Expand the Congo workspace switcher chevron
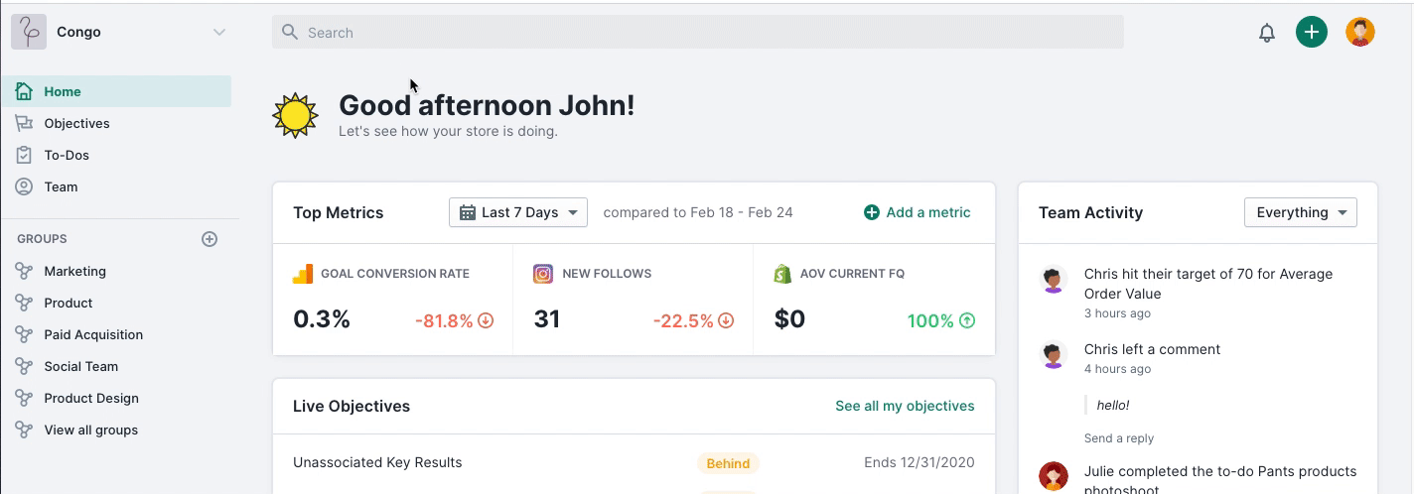Viewport: 1414px width, 494px height. point(219,32)
